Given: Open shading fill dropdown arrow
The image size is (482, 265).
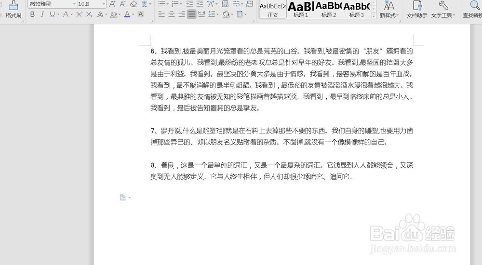Looking at the screenshot, I should tap(232, 14).
